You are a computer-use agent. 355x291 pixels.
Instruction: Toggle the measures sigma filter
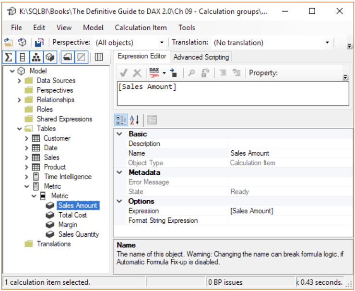pyautogui.click(x=9, y=57)
